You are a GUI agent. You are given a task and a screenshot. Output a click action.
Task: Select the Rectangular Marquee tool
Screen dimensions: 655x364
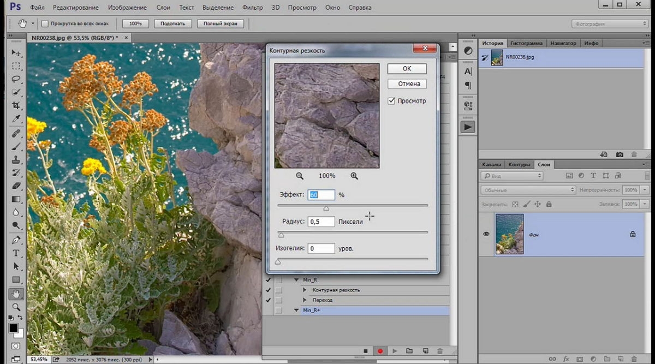coord(16,66)
